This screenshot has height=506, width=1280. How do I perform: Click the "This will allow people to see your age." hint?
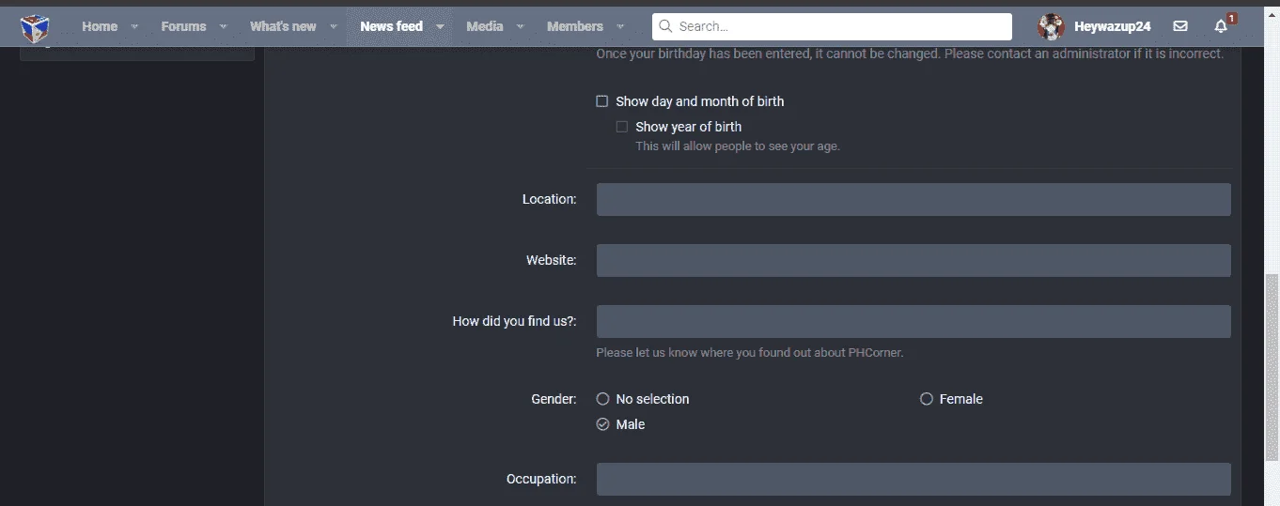tap(738, 146)
